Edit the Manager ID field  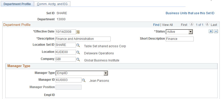point(69,80)
